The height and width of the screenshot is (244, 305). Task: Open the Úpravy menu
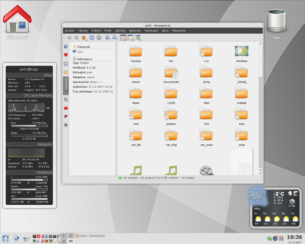[x=83, y=31]
